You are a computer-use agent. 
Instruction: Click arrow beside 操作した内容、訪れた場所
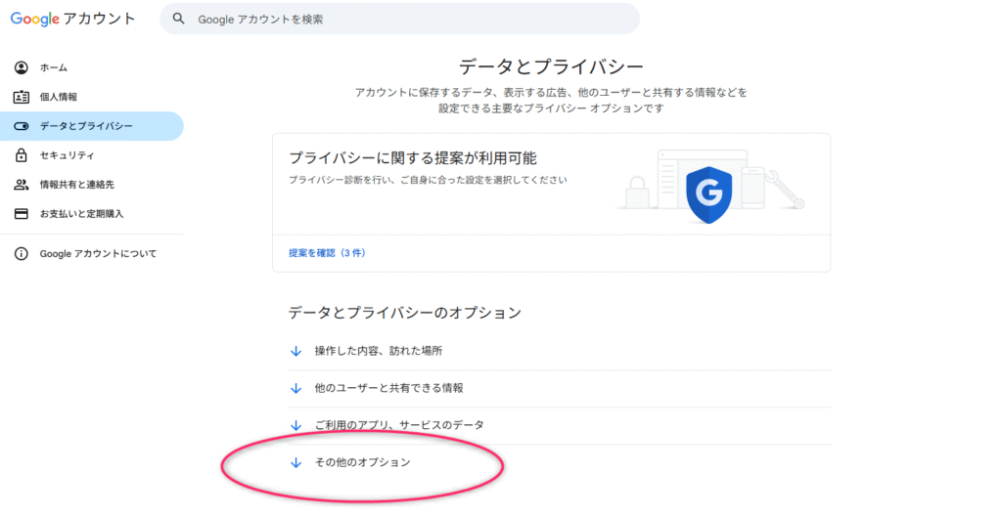click(x=296, y=351)
